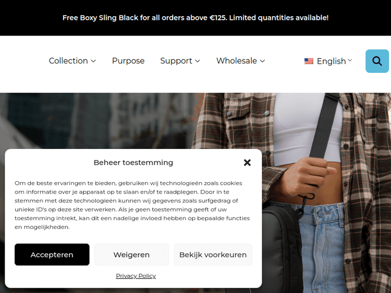
Task: Open Bekijk voorkeuren preferences
Action: [213, 254]
